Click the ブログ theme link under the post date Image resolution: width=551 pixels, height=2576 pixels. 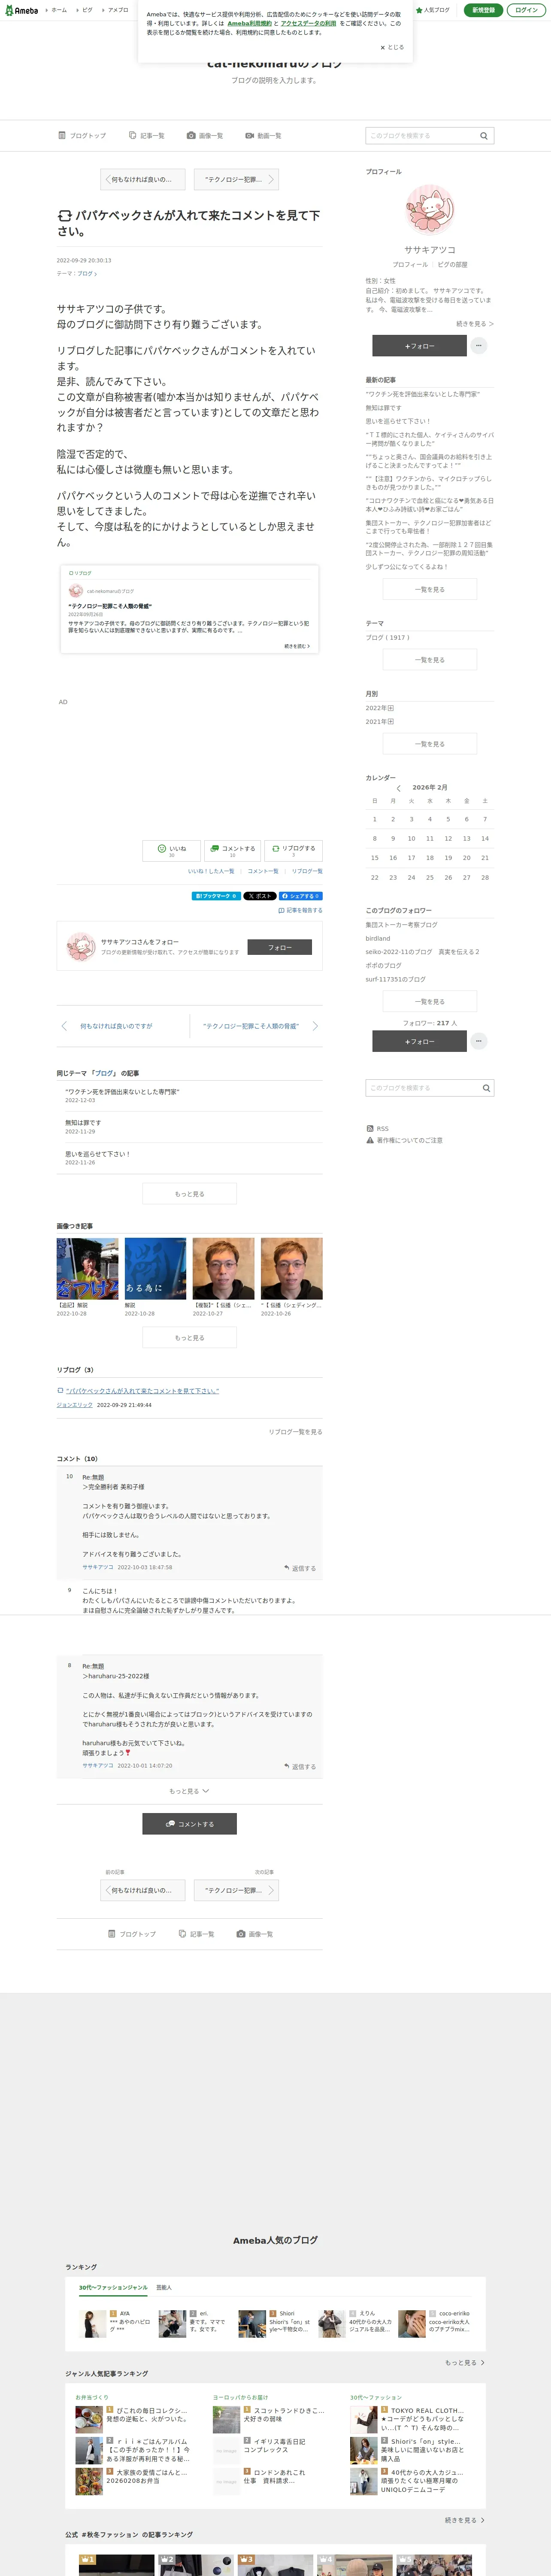click(x=87, y=273)
